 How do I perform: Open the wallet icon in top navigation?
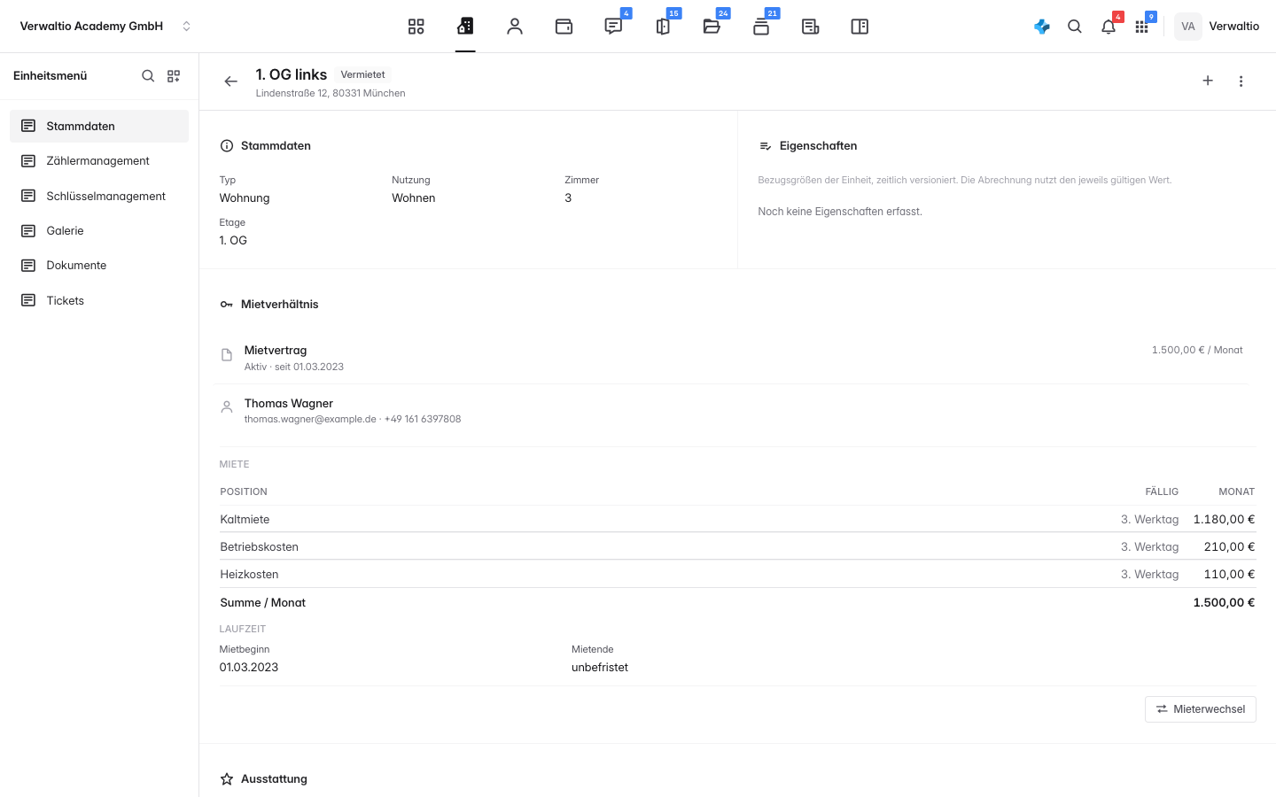[564, 27]
